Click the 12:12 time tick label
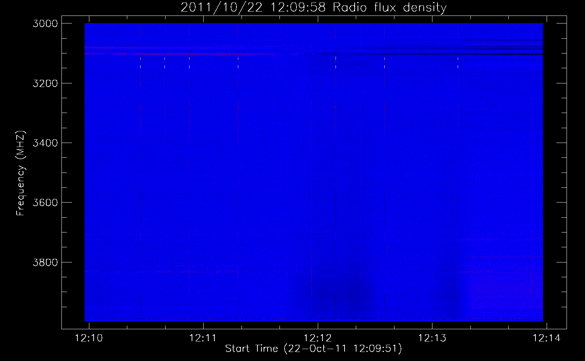The width and height of the screenshot is (585, 361). pyautogui.click(x=317, y=338)
